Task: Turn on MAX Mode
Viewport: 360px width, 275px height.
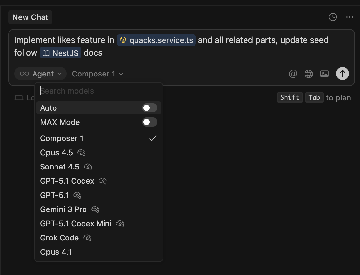Action: click(149, 122)
